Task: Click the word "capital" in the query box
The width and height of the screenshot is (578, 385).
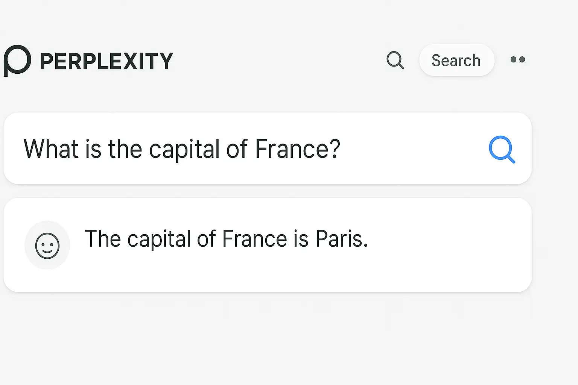Action: (184, 150)
